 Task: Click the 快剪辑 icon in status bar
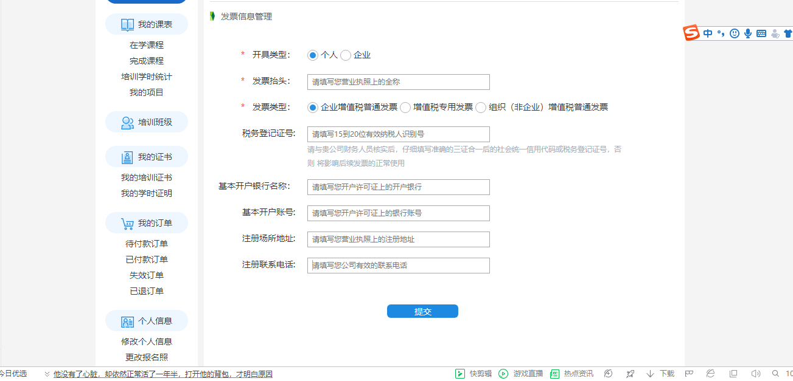(x=460, y=374)
